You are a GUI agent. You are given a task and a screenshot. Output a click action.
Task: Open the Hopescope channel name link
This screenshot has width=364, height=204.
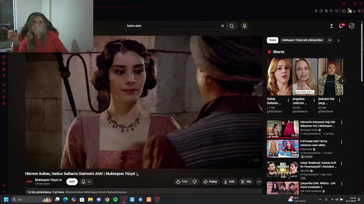click(x=306, y=149)
